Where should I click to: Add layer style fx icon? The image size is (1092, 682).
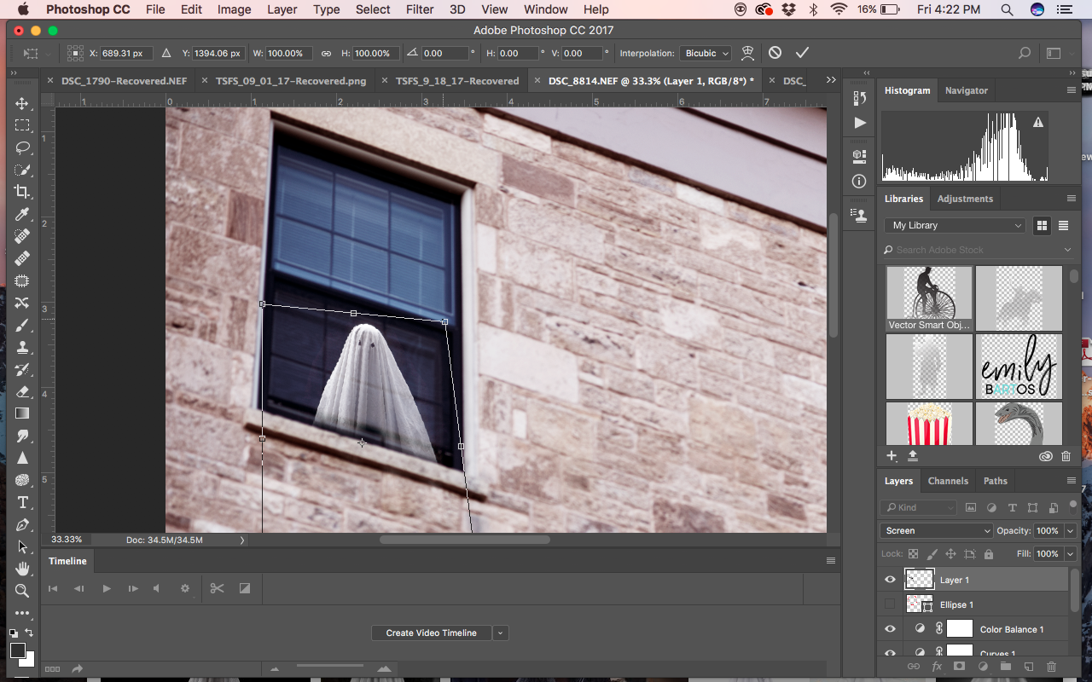point(936,667)
